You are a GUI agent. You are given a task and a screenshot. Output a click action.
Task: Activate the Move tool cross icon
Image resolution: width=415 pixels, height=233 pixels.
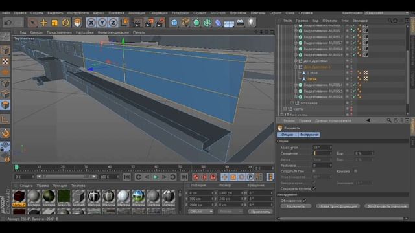coord(43,23)
